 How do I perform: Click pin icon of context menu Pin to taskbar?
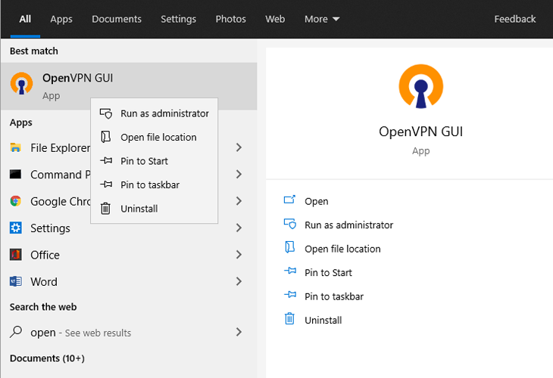[106, 184]
